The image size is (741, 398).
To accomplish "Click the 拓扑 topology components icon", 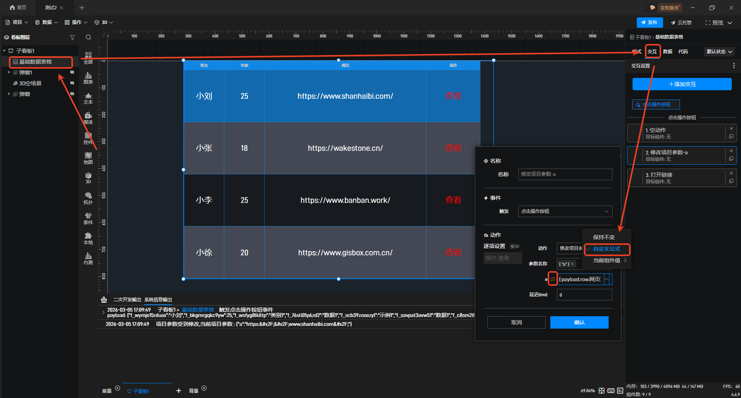I will pos(88,198).
